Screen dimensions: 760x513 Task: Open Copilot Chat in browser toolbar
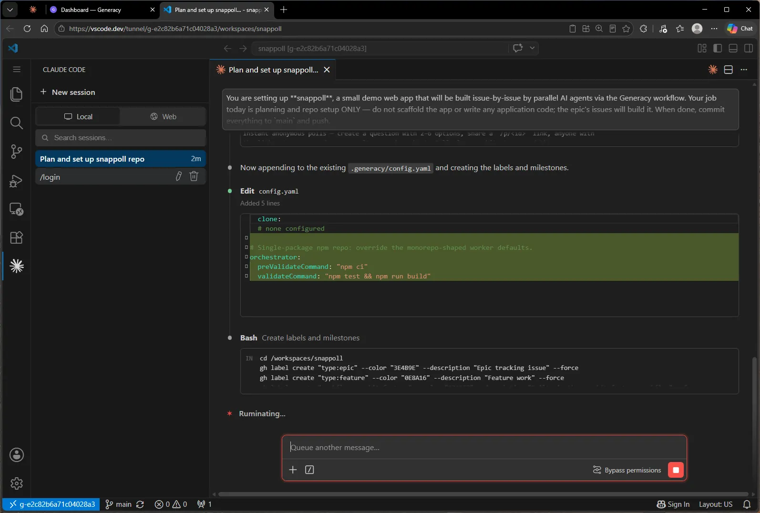pyautogui.click(x=740, y=29)
